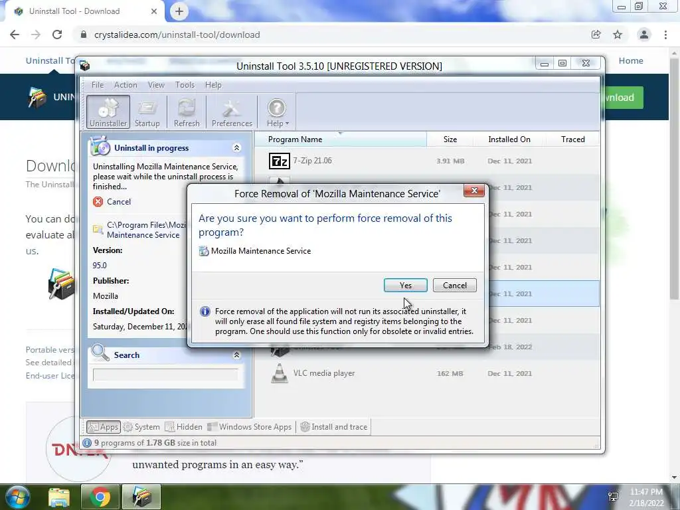Click the Uninstall Tool title bar icon

pyautogui.click(x=85, y=66)
